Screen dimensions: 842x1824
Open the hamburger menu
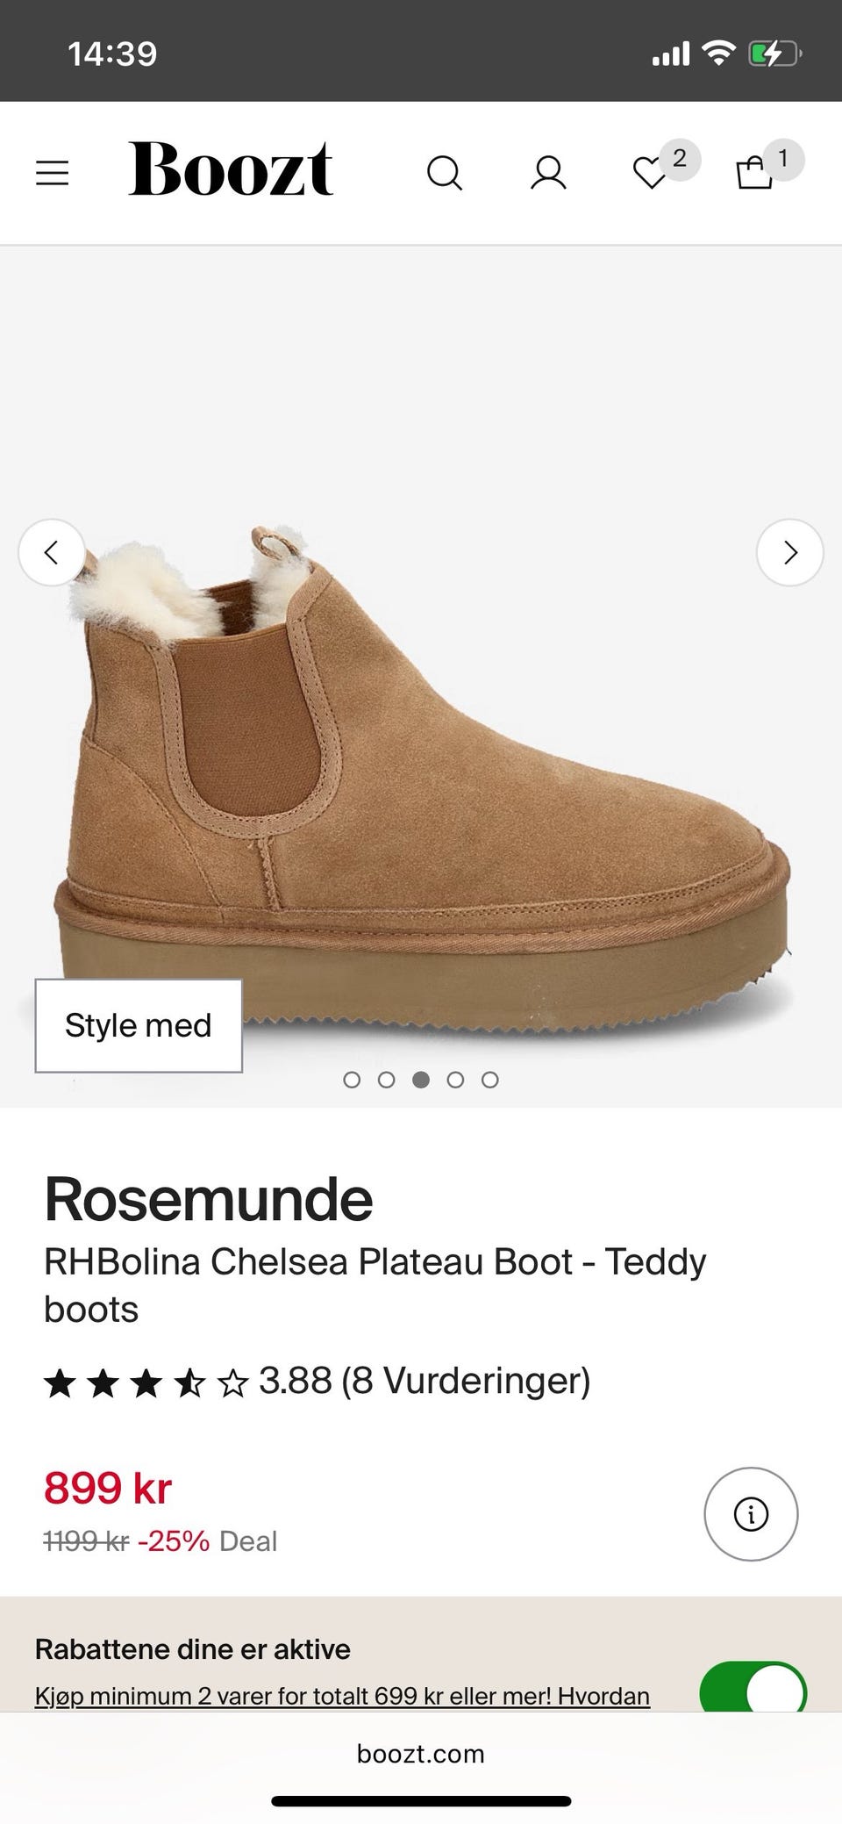click(52, 172)
